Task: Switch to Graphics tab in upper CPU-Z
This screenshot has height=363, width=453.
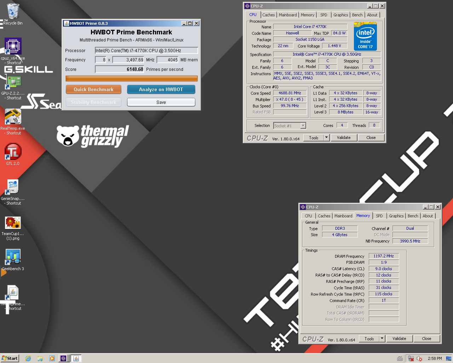Action: (x=341, y=15)
